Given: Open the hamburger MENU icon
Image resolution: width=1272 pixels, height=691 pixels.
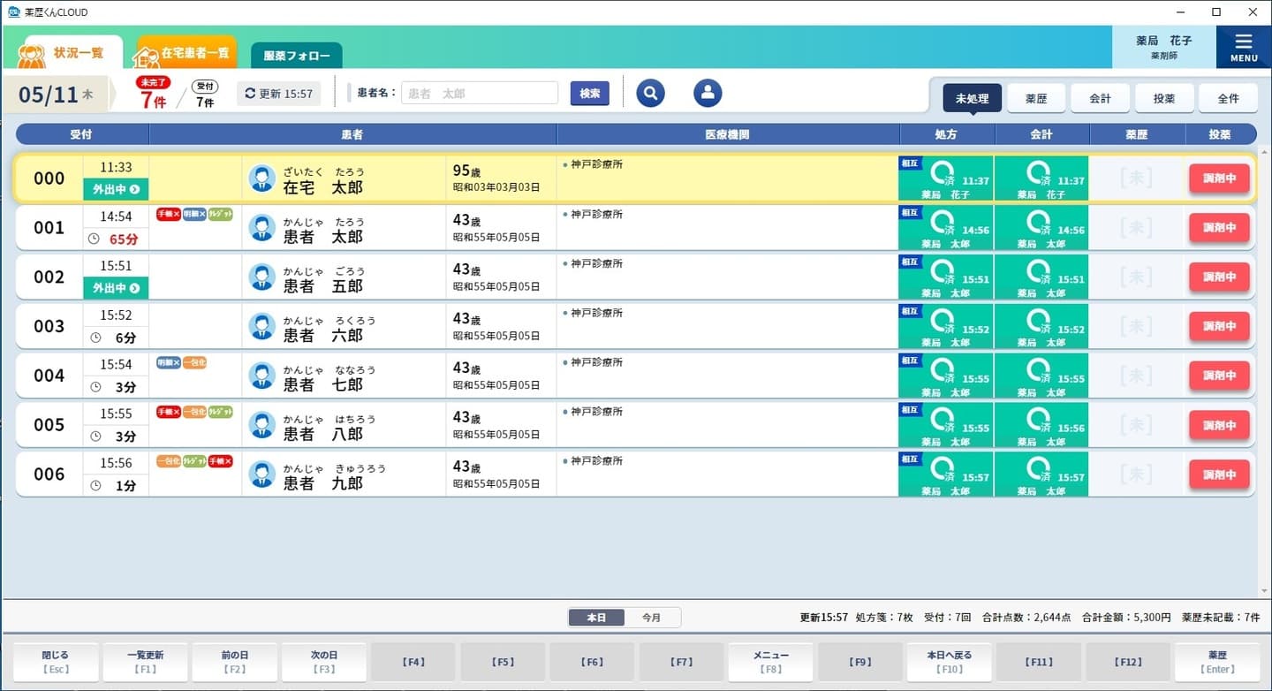Looking at the screenshot, I should [1244, 47].
